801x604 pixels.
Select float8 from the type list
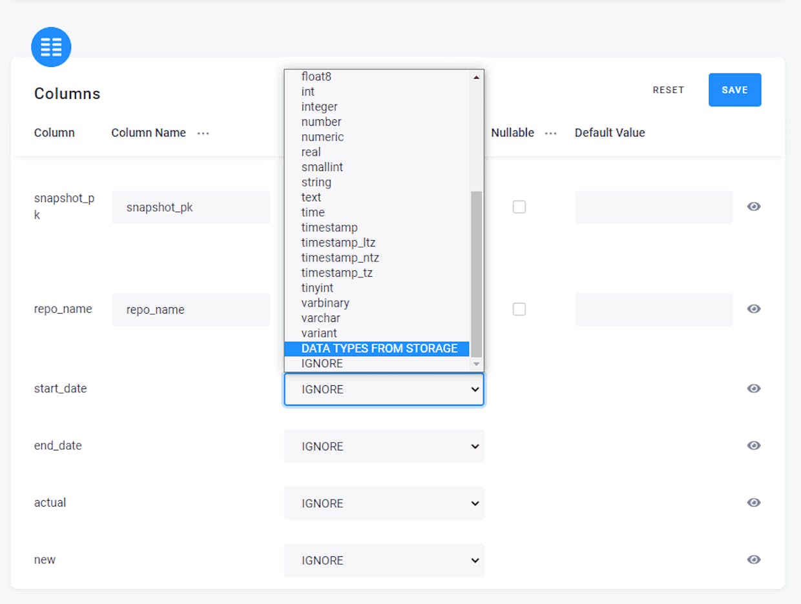pyautogui.click(x=377, y=77)
